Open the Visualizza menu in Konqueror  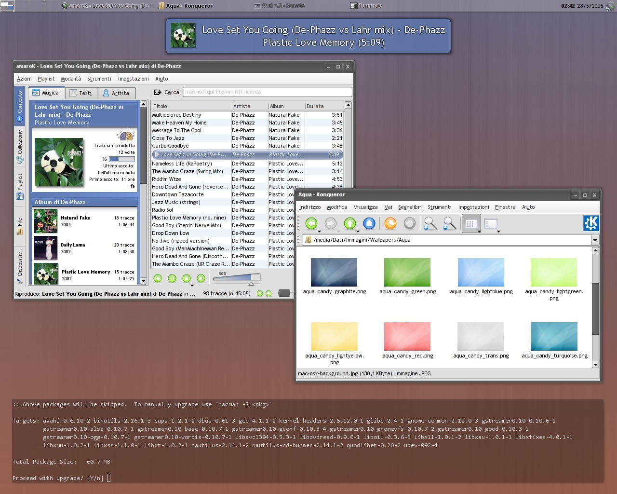[x=365, y=207]
